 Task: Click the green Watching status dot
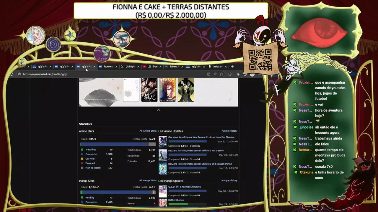tap(82, 150)
